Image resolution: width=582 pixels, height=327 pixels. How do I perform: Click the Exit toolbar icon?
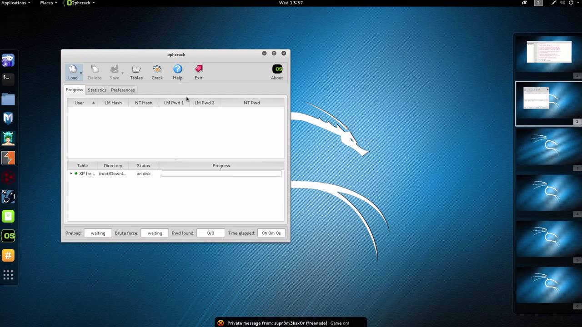pos(199,72)
